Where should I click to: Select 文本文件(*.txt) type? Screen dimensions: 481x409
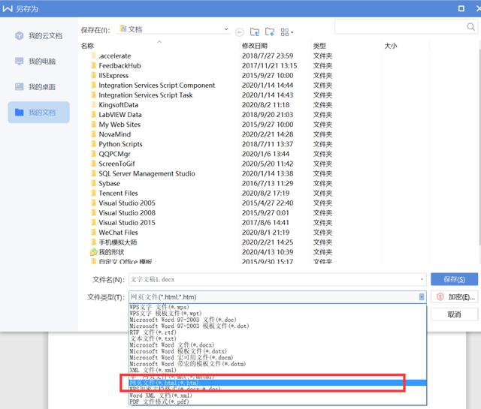pyautogui.click(x=277, y=338)
